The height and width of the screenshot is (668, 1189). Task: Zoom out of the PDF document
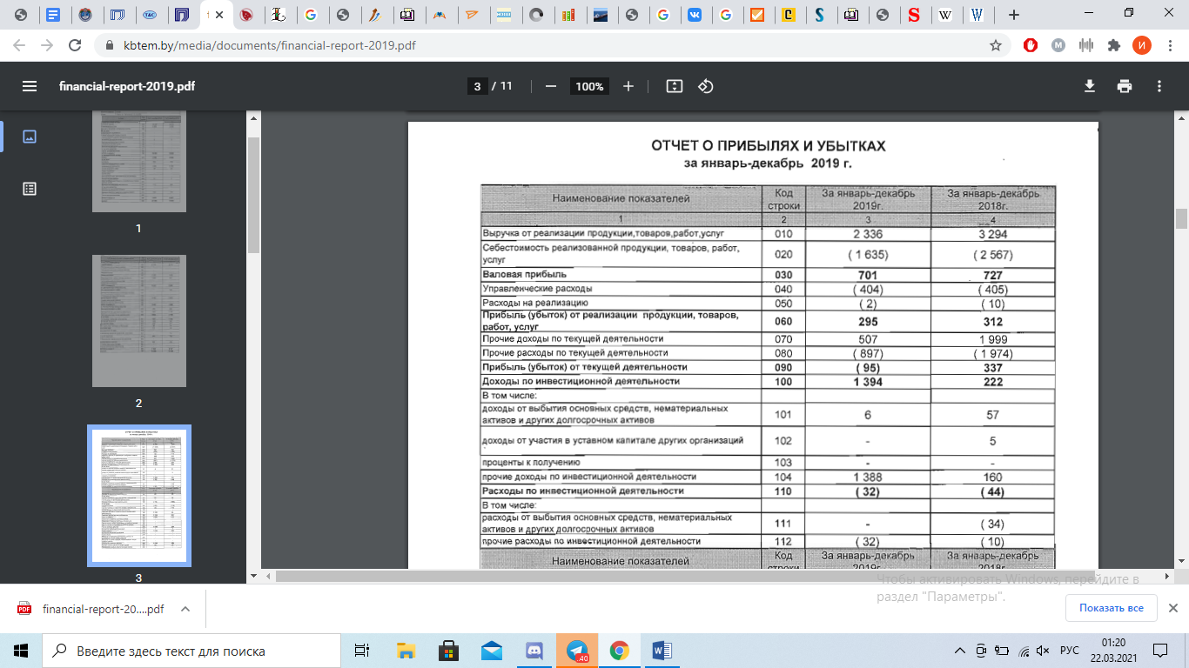point(550,86)
